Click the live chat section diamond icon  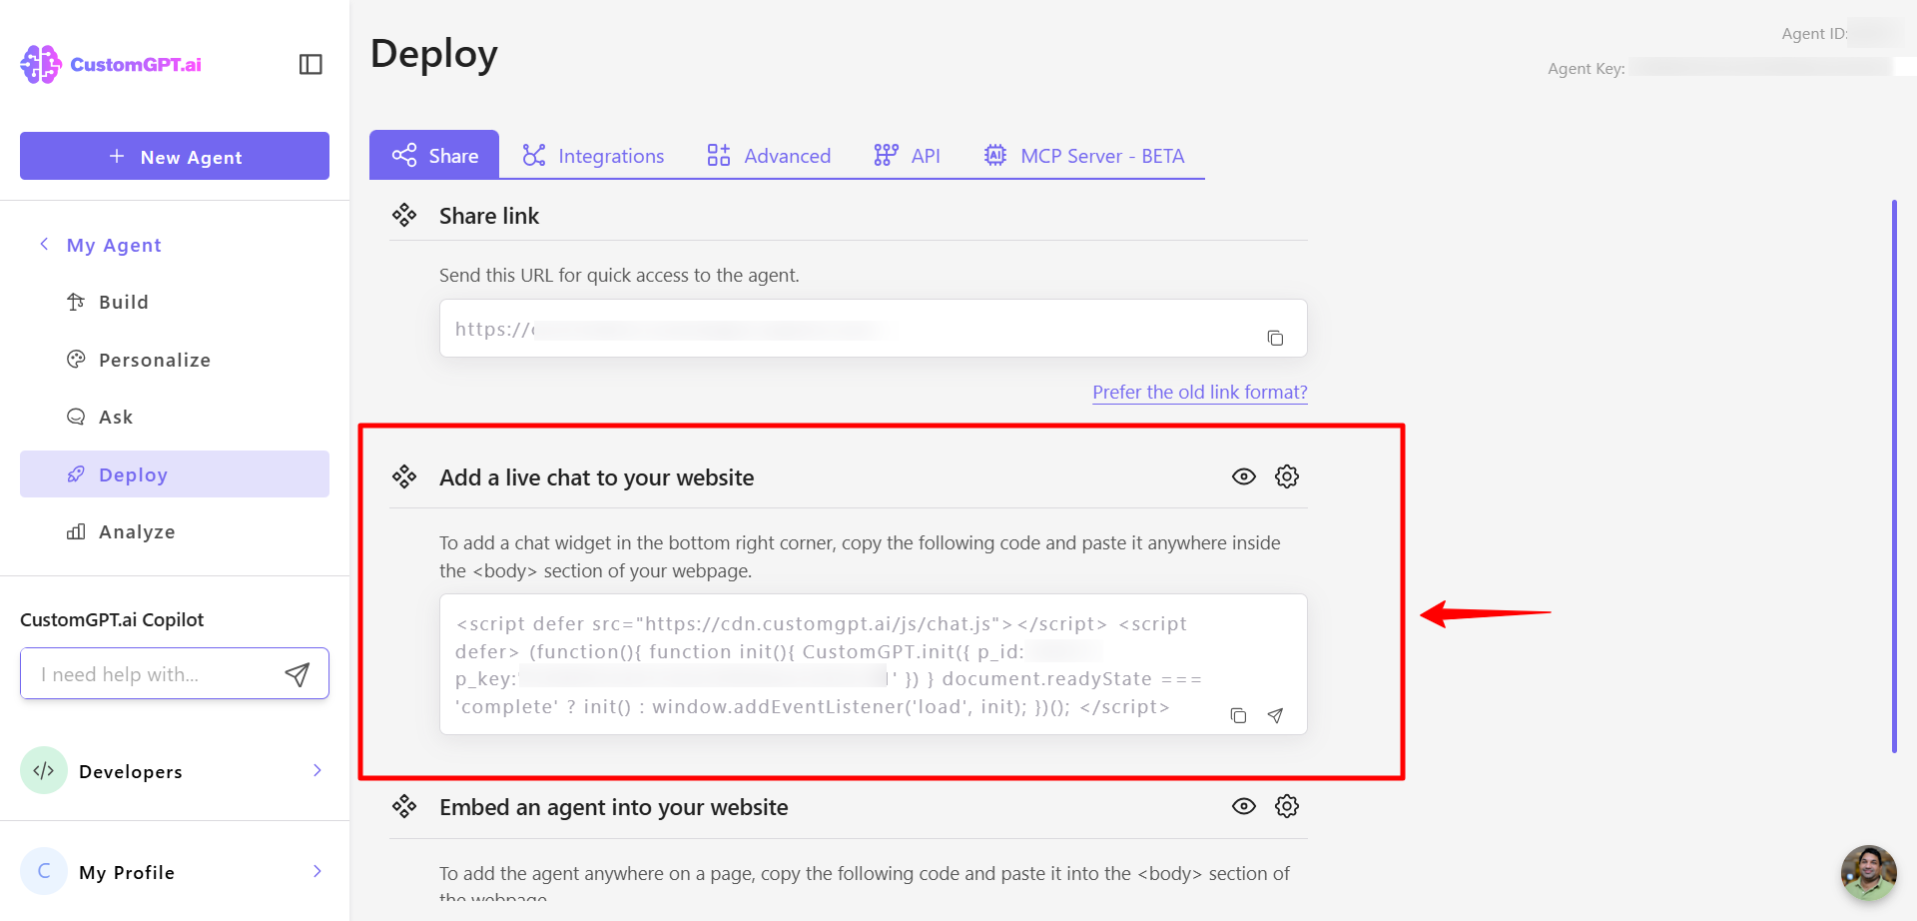click(404, 476)
